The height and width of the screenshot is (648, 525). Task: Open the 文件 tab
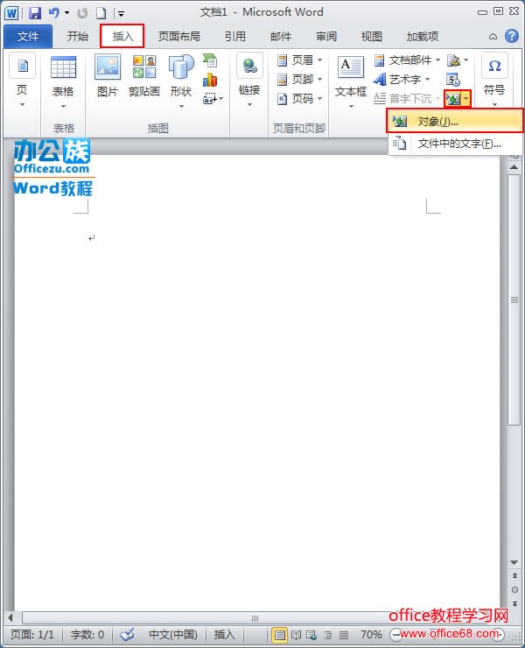coord(28,37)
